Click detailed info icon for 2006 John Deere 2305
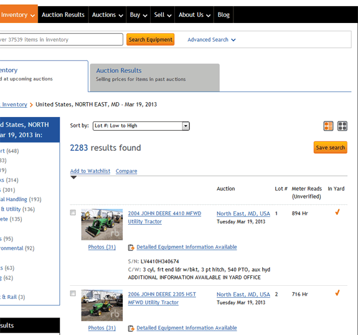This screenshot has width=358, height=335. pos(131,328)
